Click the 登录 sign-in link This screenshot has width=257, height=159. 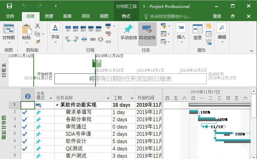(x=217, y=16)
